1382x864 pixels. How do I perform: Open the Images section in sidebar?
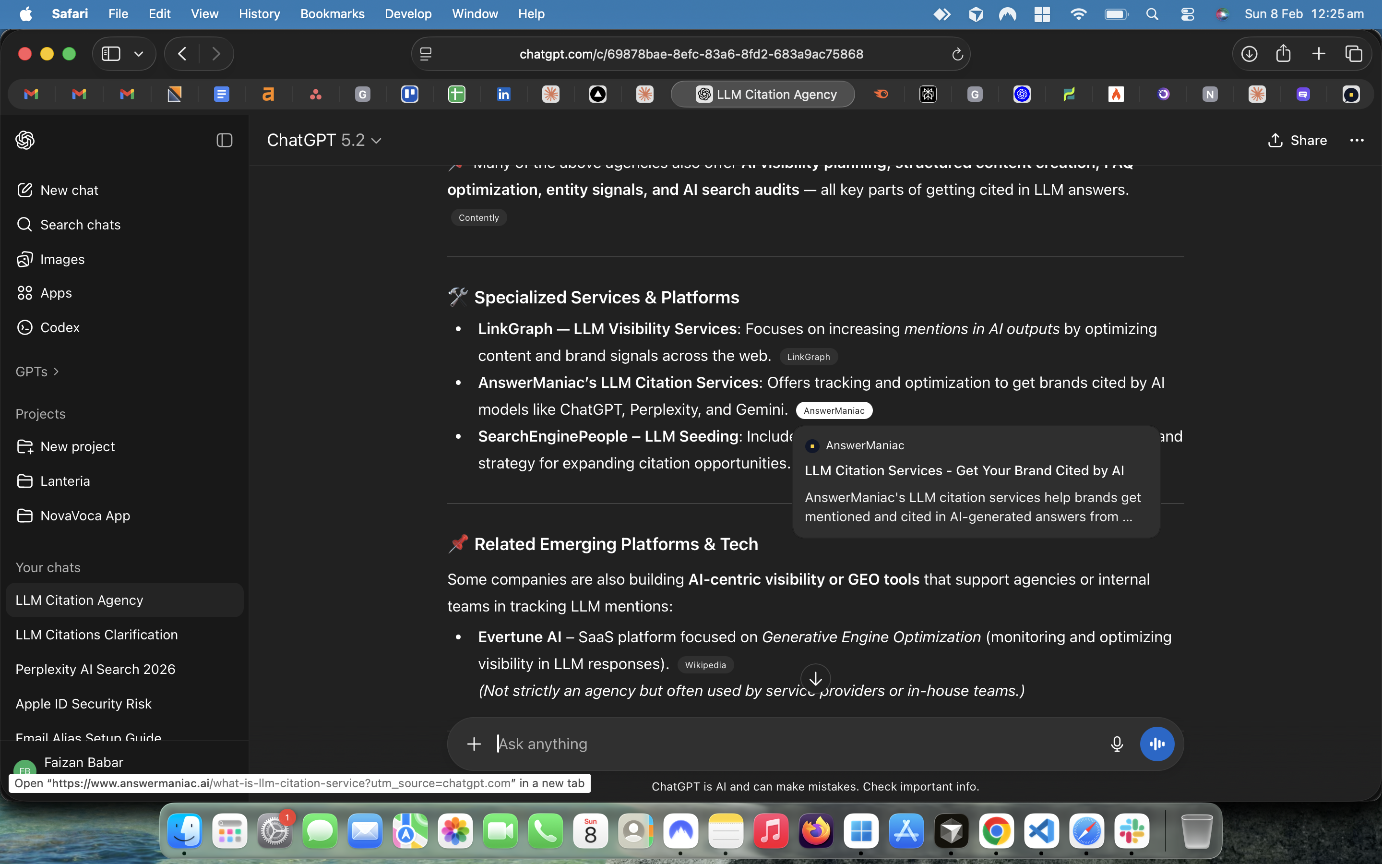click(x=62, y=259)
